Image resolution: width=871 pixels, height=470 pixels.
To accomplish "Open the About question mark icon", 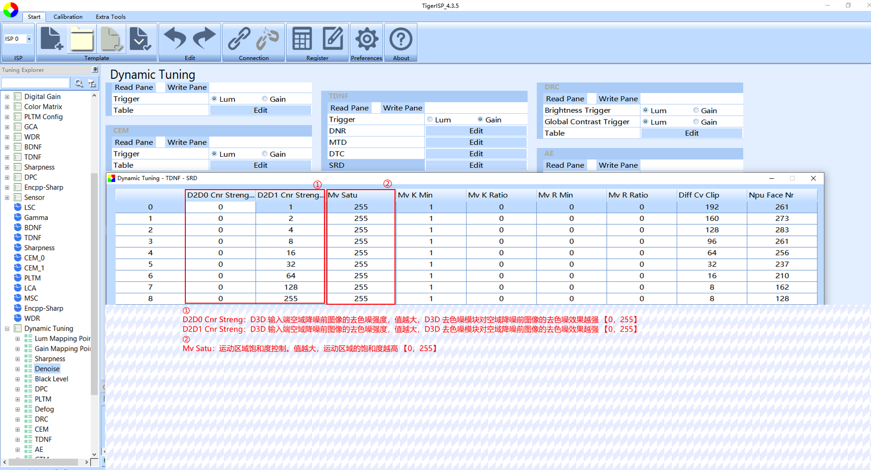I will point(401,39).
